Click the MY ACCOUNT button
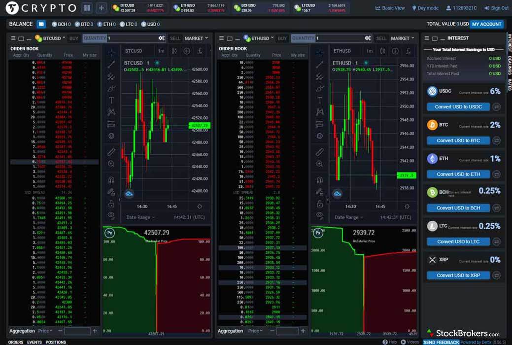The width and height of the screenshot is (512, 345). [x=486, y=24]
